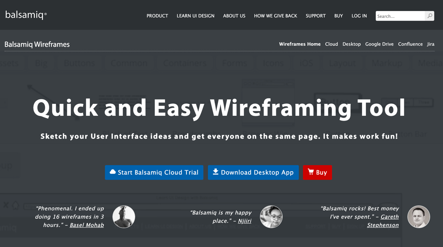Go to the Confluence sub-page
443x247 pixels.
point(410,44)
